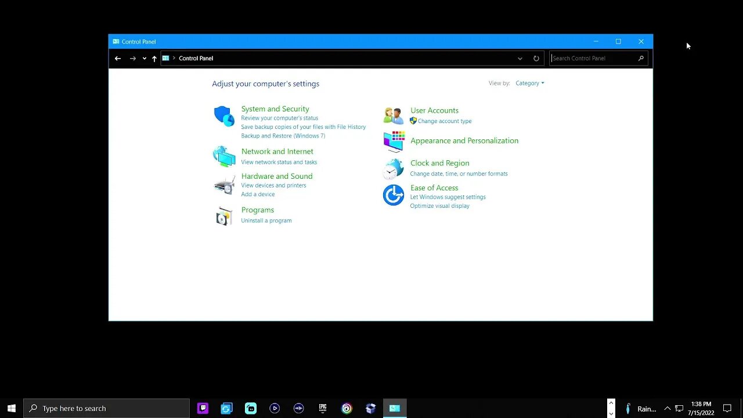Click Let Windows suggest settings
The width and height of the screenshot is (743, 418).
tap(448, 197)
